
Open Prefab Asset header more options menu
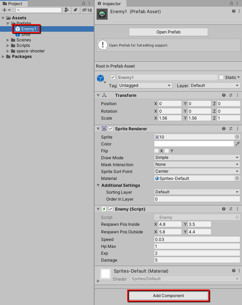pos(239,11)
